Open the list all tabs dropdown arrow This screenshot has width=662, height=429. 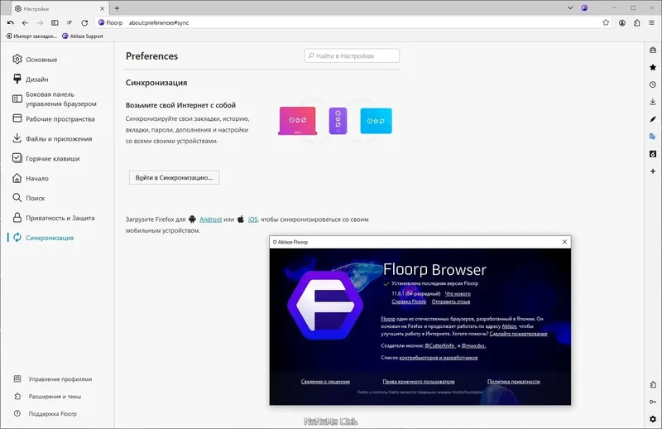570,7
